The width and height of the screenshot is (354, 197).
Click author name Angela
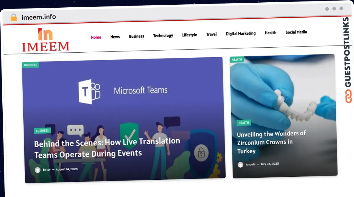pos(250,164)
